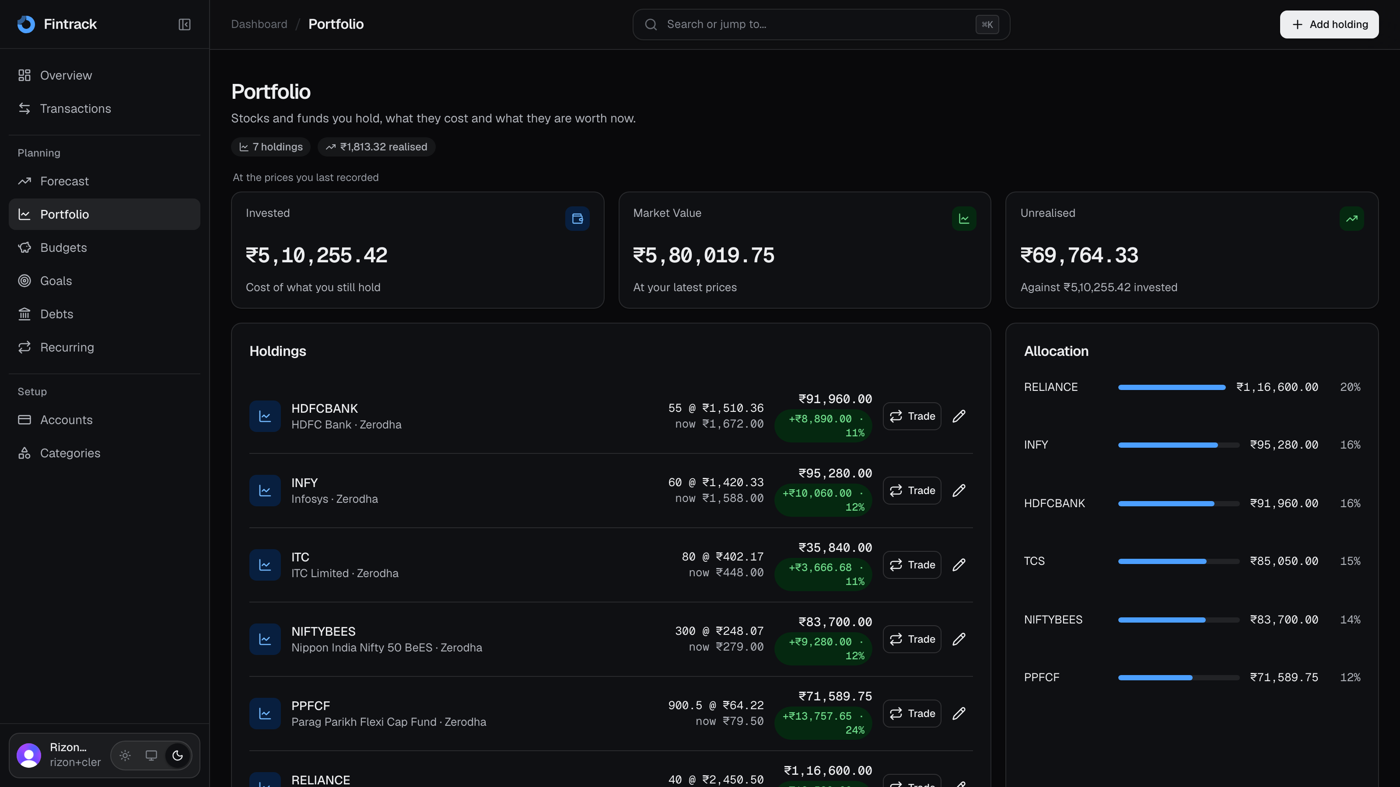This screenshot has height=787, width=1400.
Task: Click the HDFCBANK allocation bar
Action: [x=1179, y=504]
